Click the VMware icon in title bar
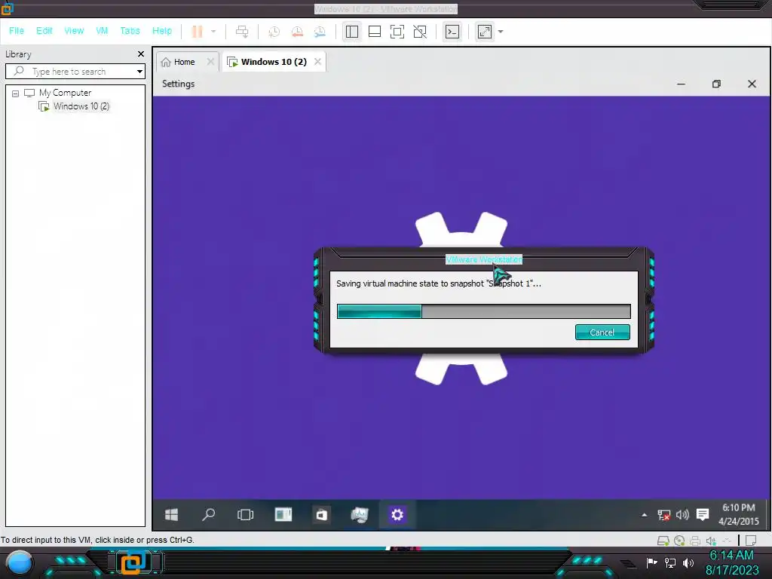The width and height of the screenshot is (772, 579). tap(7, 8)
